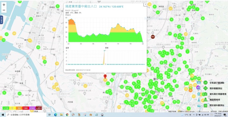Open the volume control in tray
Viewport: 228px width, 117px height.
click(206, 115)
